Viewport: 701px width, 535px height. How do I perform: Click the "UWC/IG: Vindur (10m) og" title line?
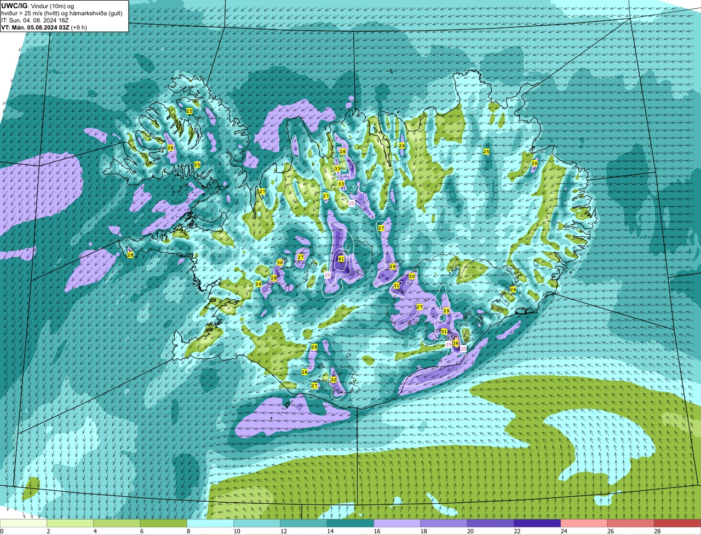[x=38, y=5]
